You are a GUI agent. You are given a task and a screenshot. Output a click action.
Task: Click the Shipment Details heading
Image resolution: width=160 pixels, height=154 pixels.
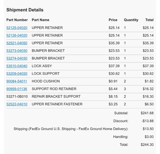click(25, 10)
